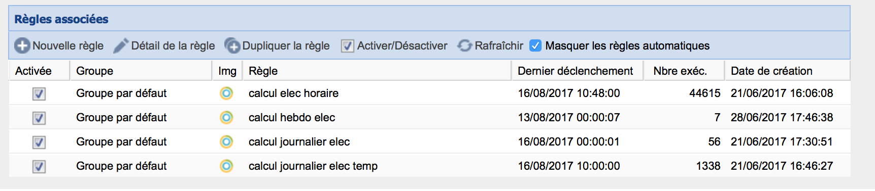Click the Règle column header
Screen dimensions: 875x191
coord(377,71)
